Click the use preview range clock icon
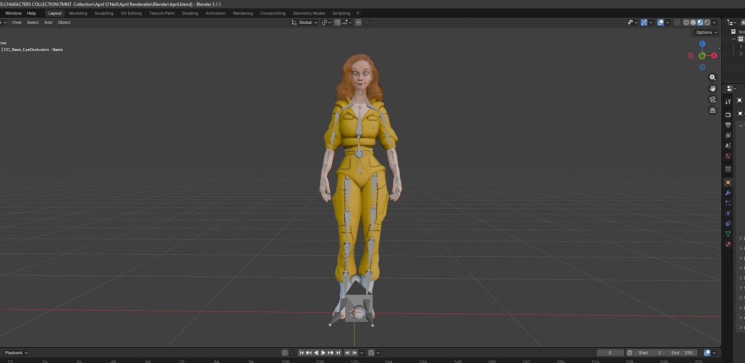This screenshot has width=745, height=363. point(630,353)
